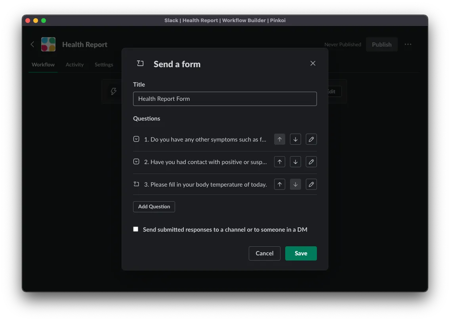Move body temperature question up

pos(280,184)
